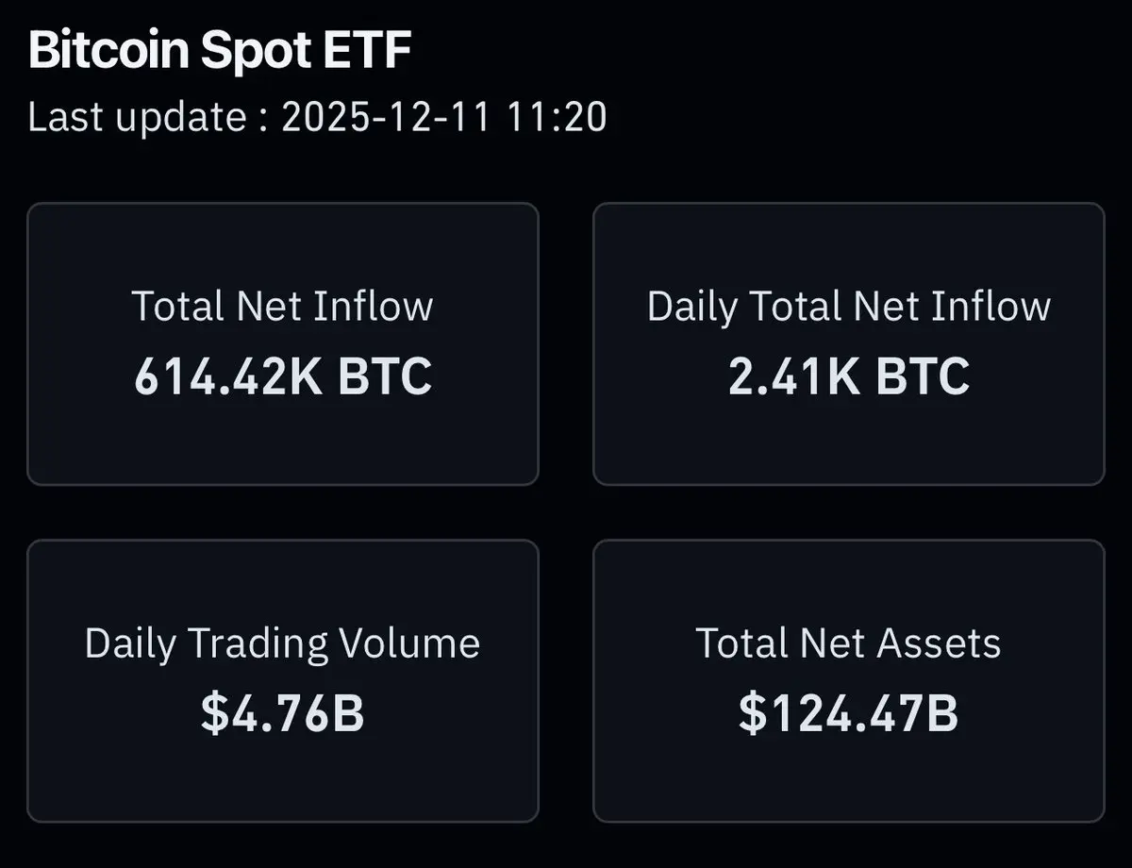Select the 11:20 update time
The image size is (1132, 868).
(x=557, y=118)
